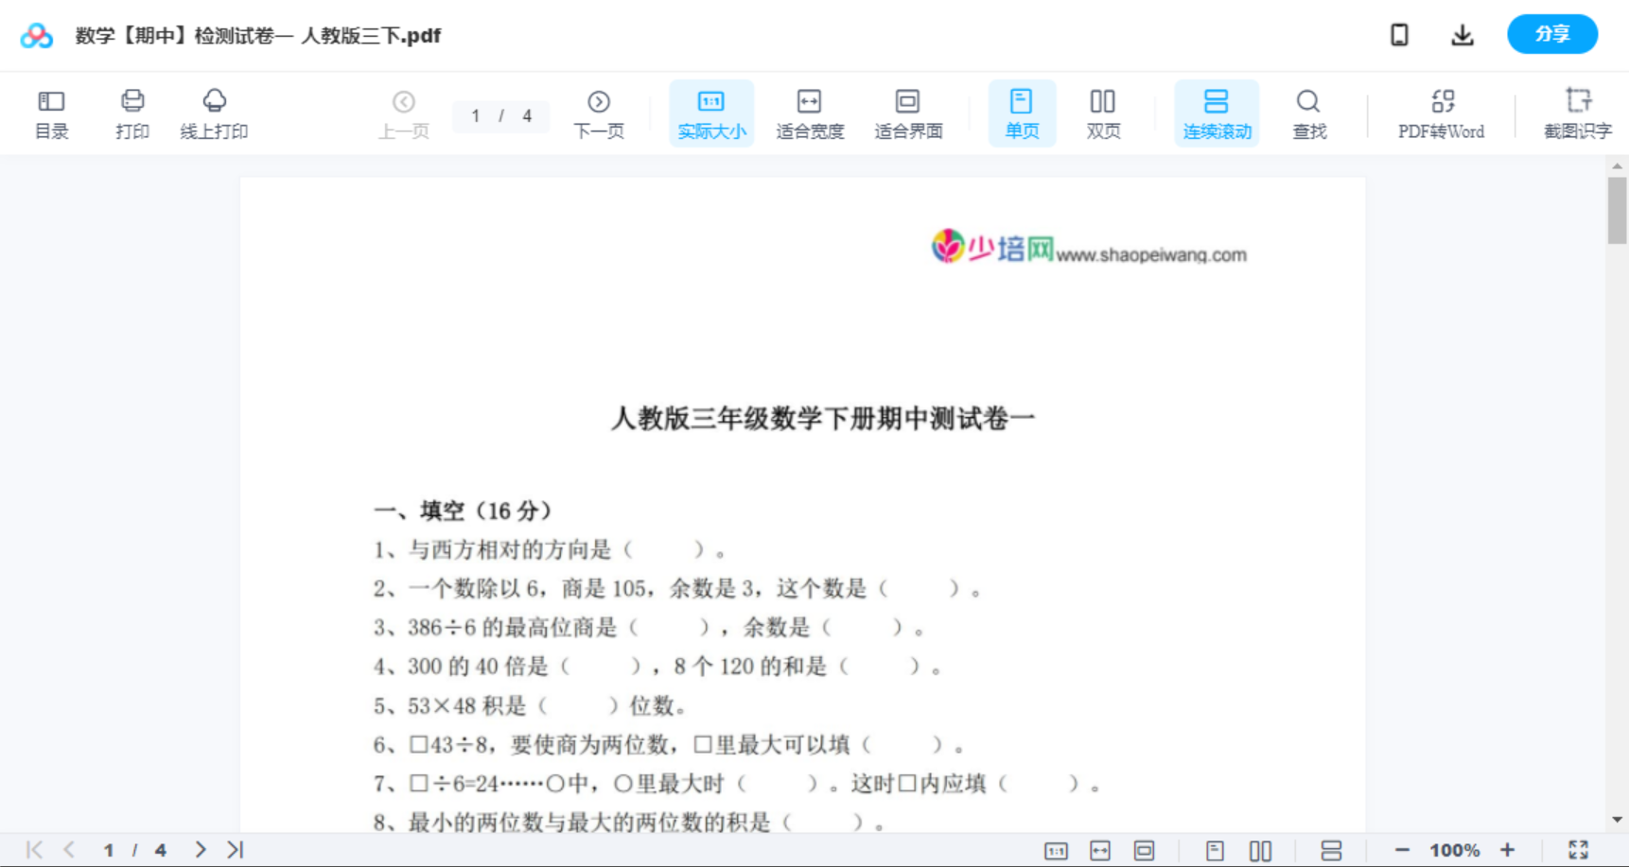Enable 适合宽度 fit-width zoom mode
The image size is (1629, 867).
809,113
